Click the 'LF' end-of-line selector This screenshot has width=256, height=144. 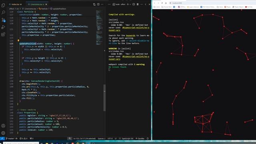click(x=116, y=139)
